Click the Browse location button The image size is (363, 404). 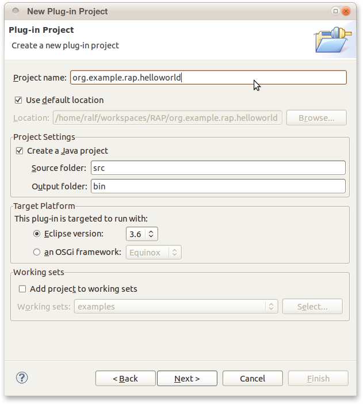pos(316,118)
